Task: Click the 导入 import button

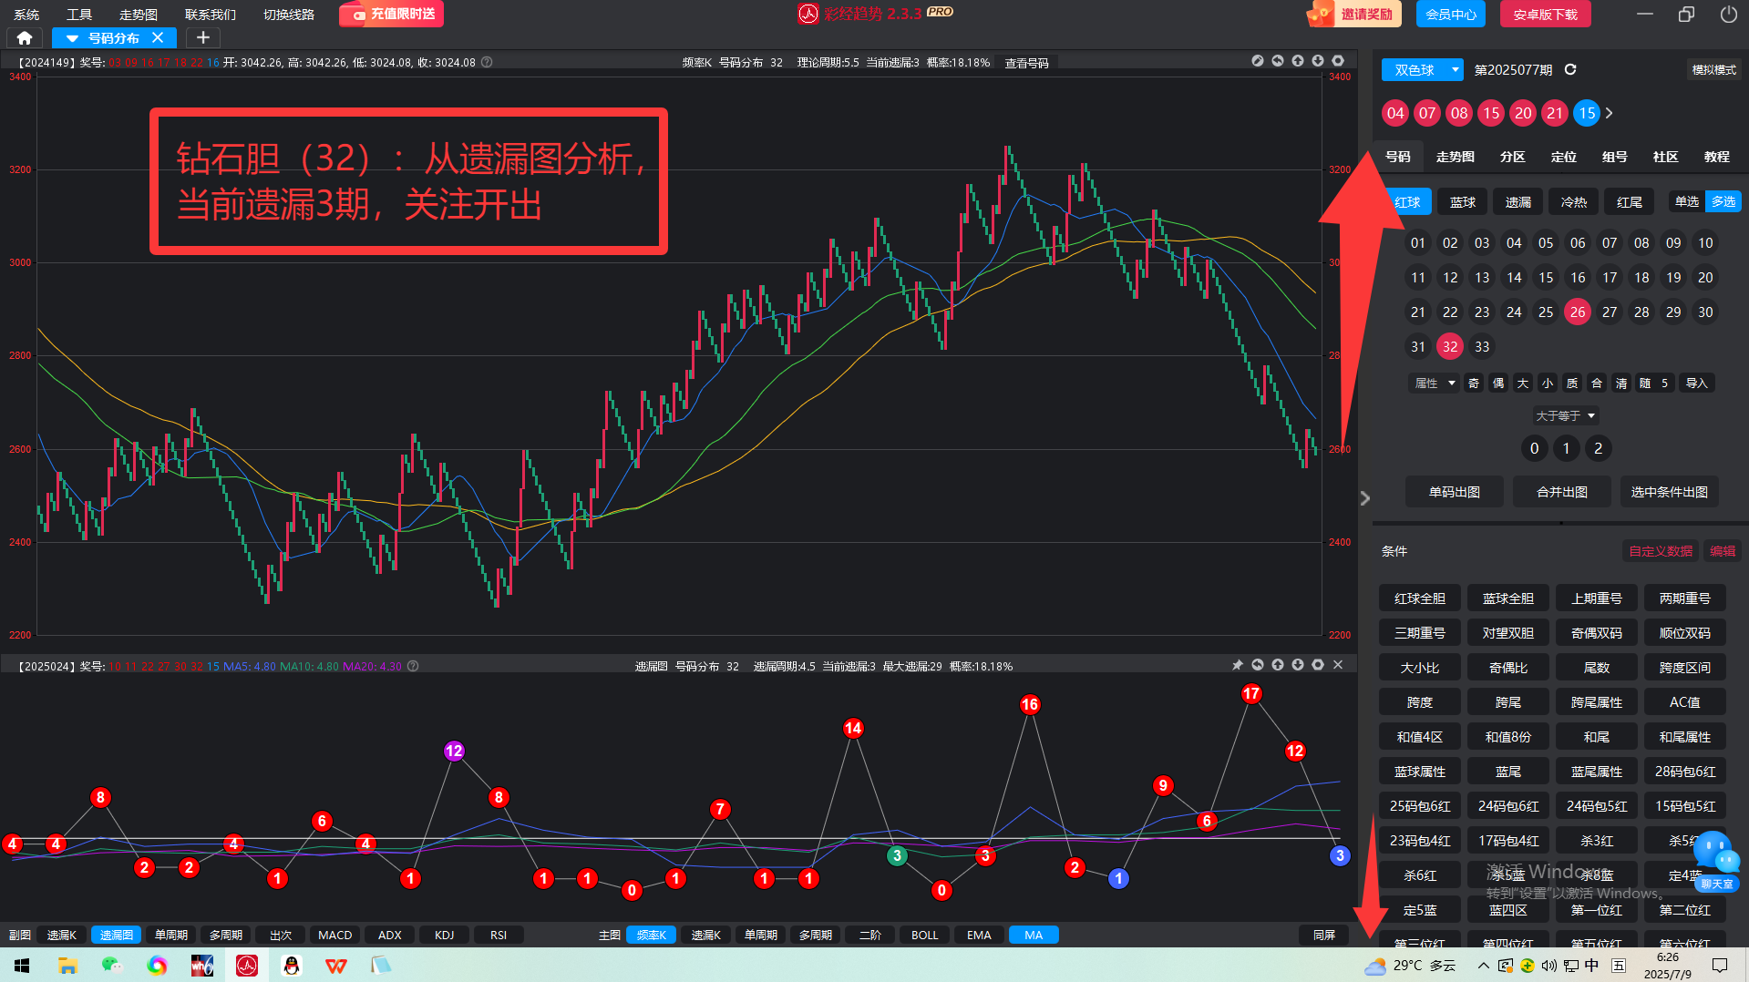Action: 1697,383
